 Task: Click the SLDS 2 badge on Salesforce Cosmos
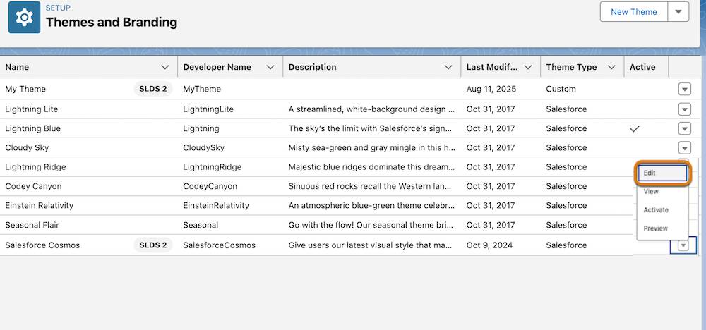(153, 245)
